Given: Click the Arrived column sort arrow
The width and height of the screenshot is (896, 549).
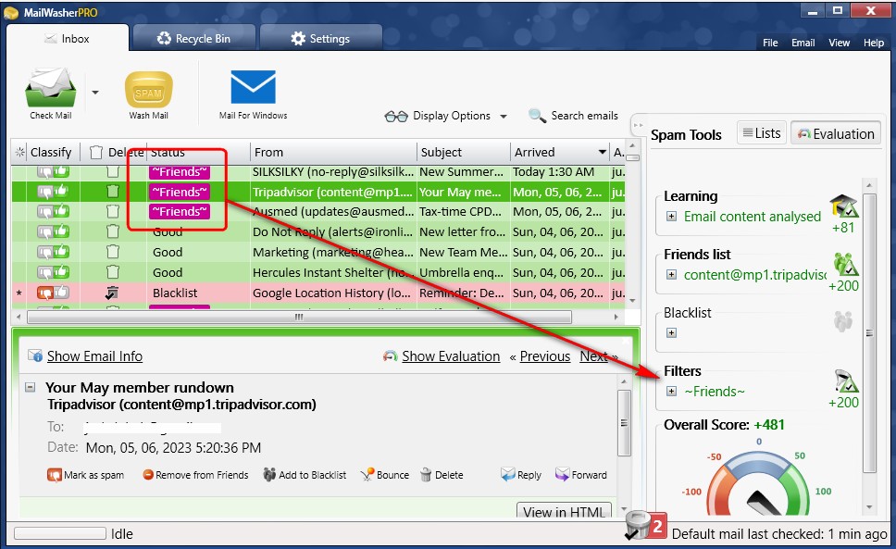Looking at the screenshot, I should click(602, 153).
